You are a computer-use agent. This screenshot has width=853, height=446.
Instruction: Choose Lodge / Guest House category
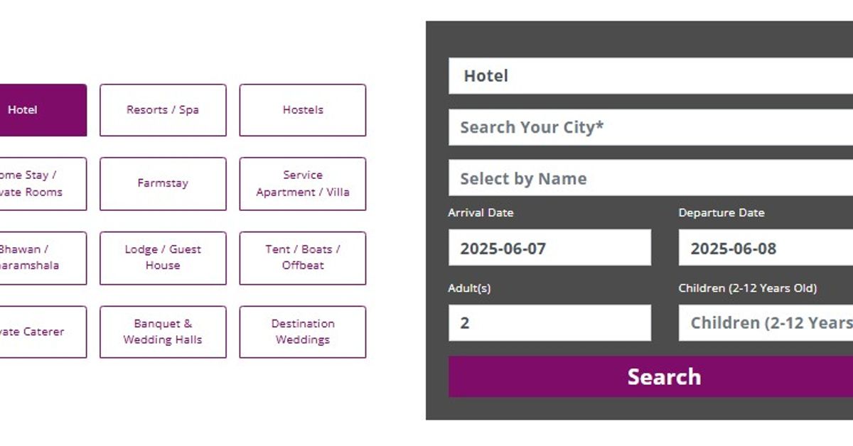tap(163, 258)
